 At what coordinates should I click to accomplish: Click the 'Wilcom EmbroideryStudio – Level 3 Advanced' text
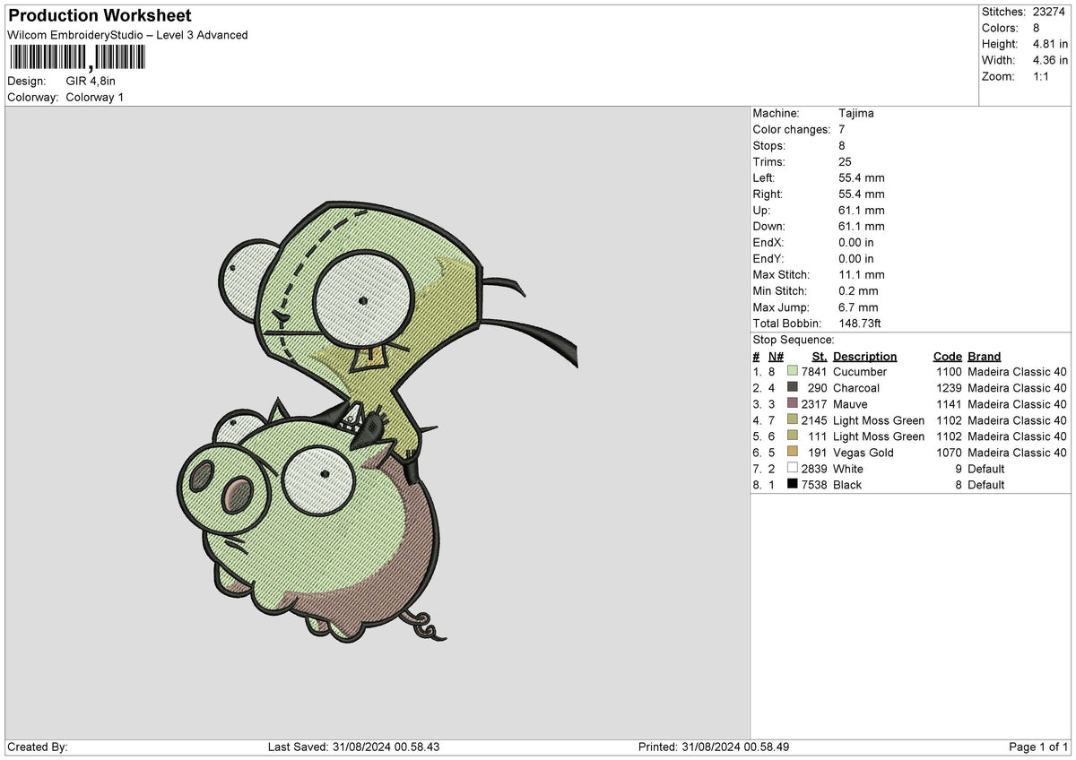[x=127, y=35]
